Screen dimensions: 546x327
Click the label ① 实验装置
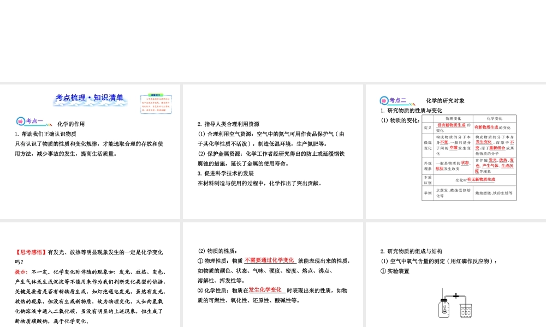[395, 271]
